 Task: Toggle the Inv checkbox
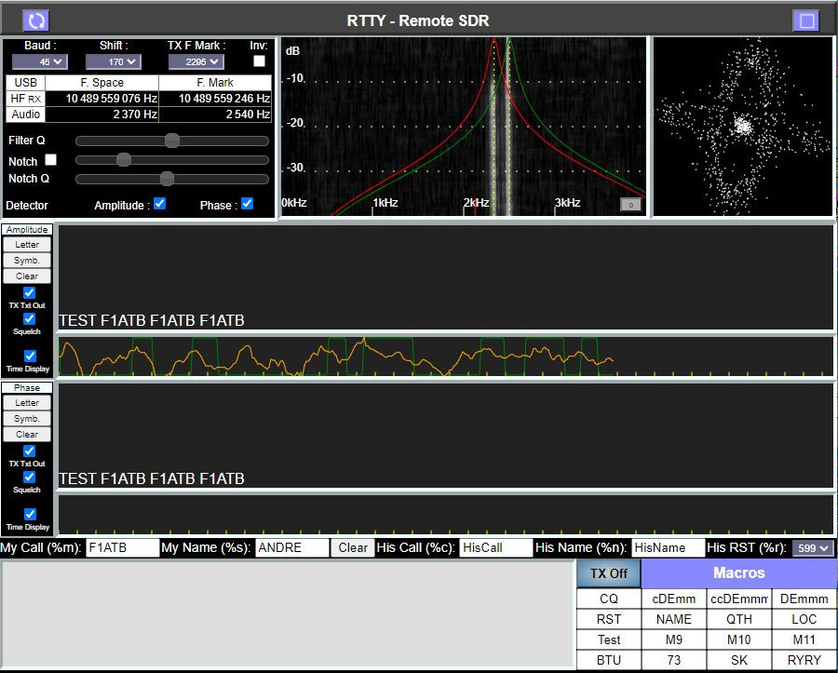pyautogui.click(x=259, y=61)
